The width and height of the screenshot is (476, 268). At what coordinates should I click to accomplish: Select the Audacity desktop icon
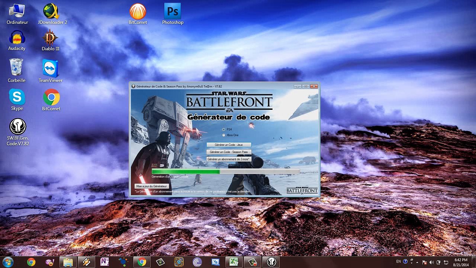pos(17,41)
